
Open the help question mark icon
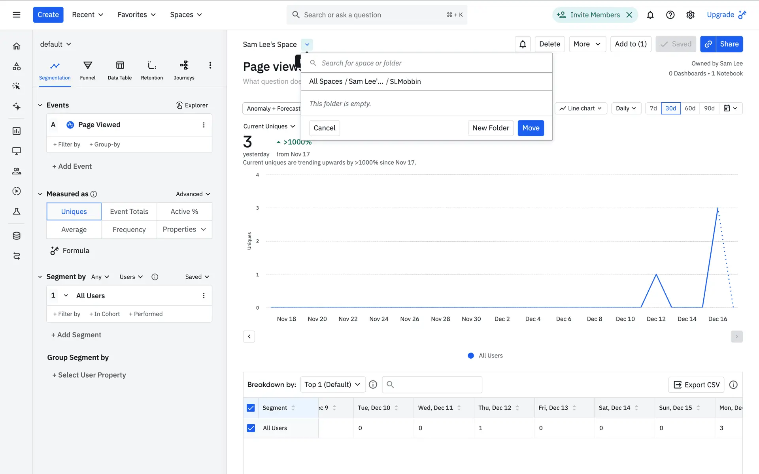(670, 15)
